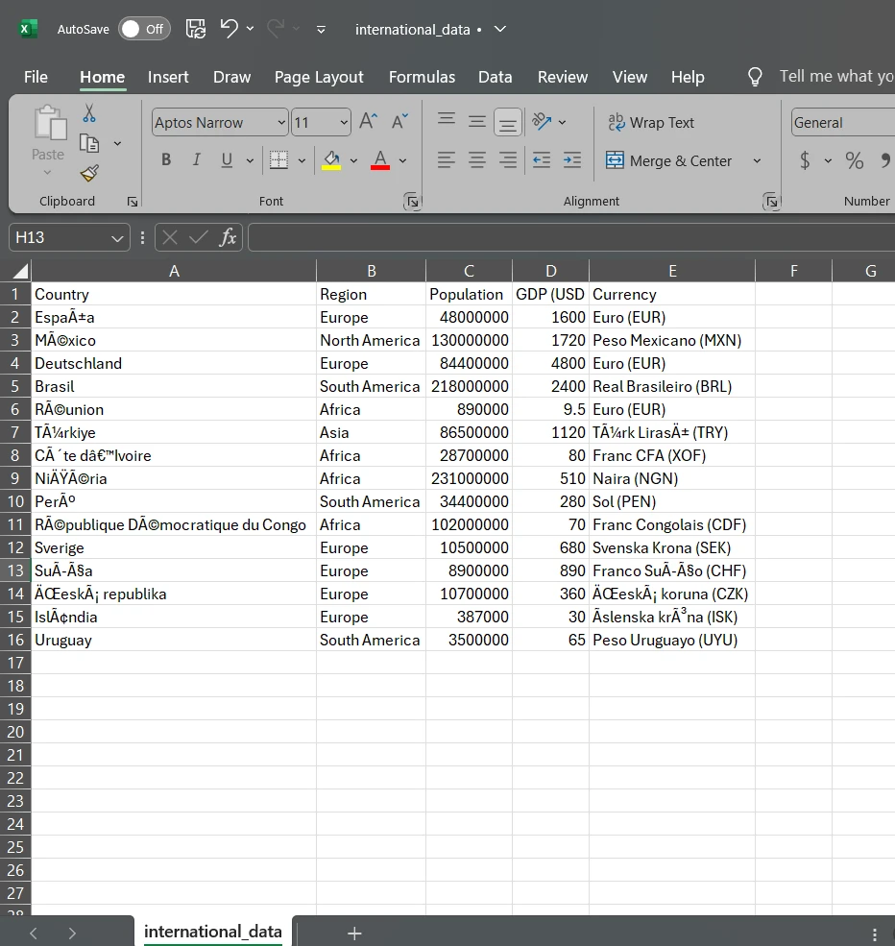Toggle Wrap Text for cells
Viewport: 895px width, 946px height.
tap(651, 122)
